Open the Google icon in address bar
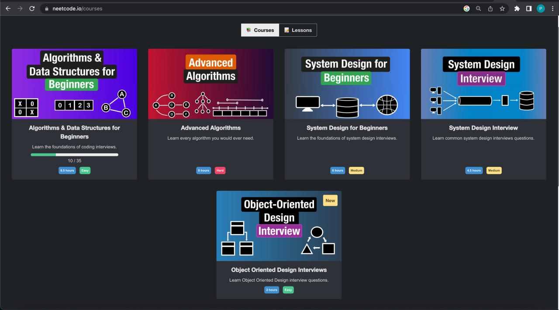The width and height of the screenshot is (559, 310). (x=466, y=8)
